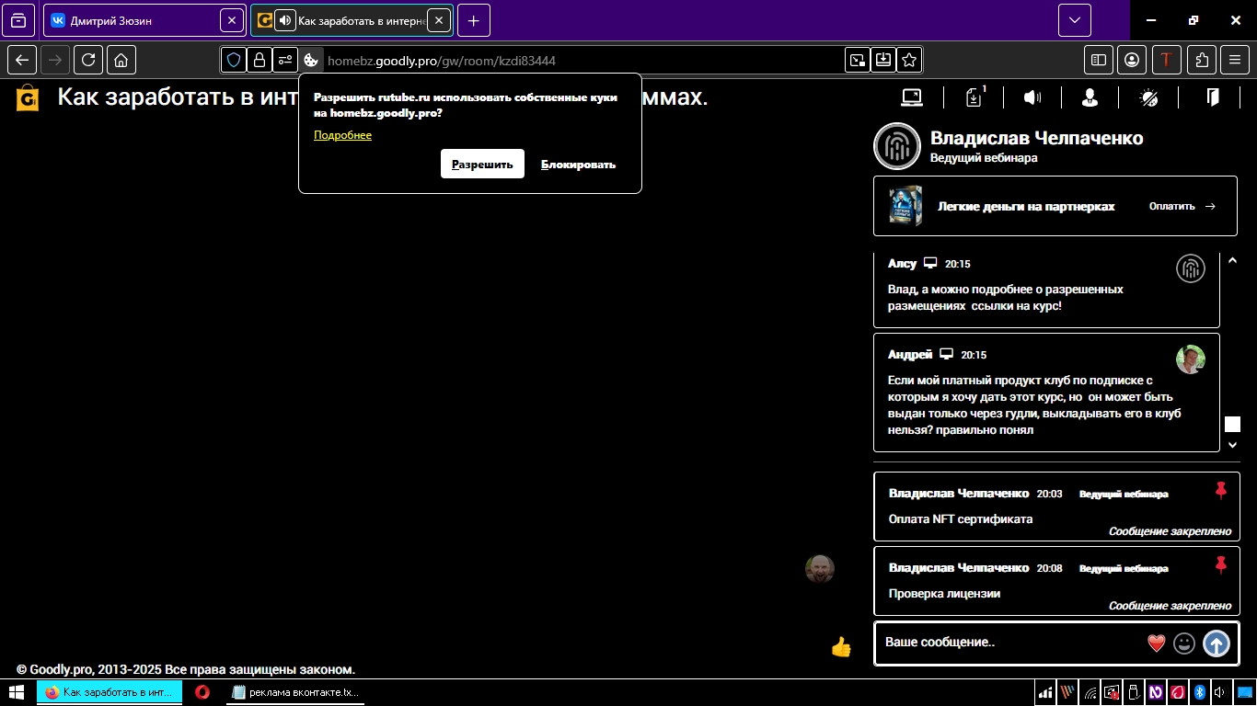
Task: Mute the tab via its speaker icon
Action: click(x=285, y=20)
